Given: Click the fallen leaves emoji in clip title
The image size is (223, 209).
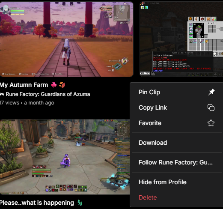Looking at the screenshot, I should [62, 85].
